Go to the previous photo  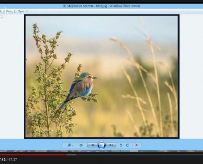click(92, 145)
